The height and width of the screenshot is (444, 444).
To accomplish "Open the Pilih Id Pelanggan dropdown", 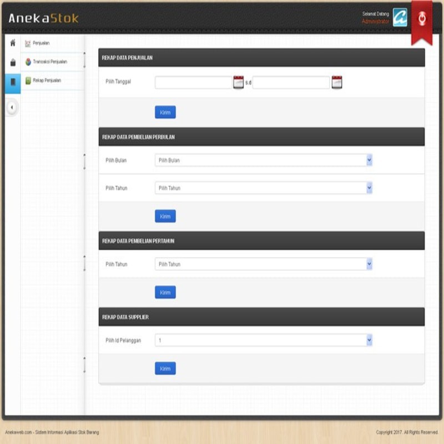I will tap(264, 340).
